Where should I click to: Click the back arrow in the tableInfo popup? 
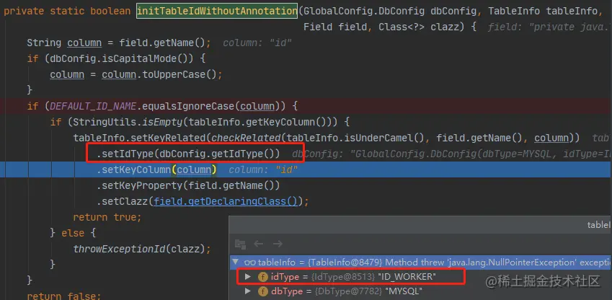coord(258,244)
